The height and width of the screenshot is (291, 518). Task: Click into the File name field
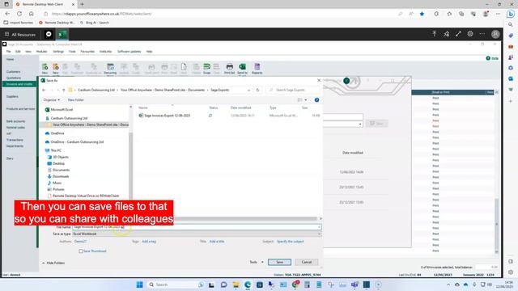point(197,227)
